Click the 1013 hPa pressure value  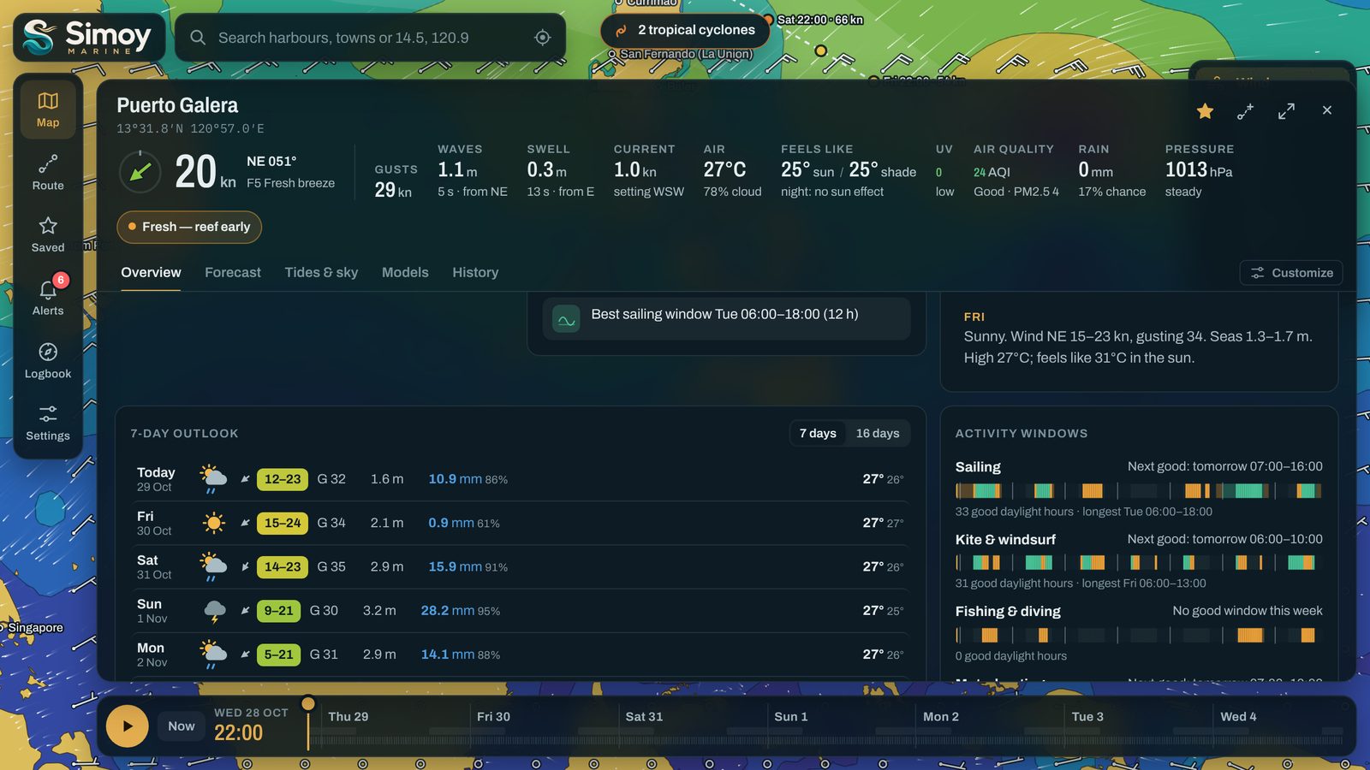point(1199,170)
